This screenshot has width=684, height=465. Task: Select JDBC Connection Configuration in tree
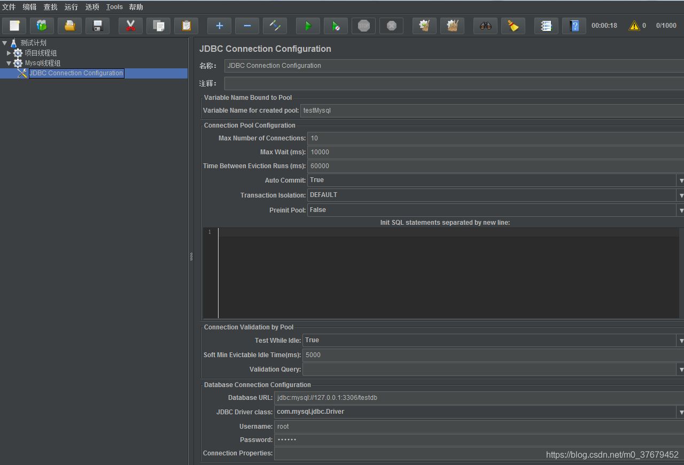tap(76, 73)
